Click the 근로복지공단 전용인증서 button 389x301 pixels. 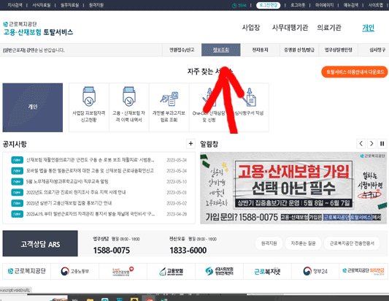point(352,243)
